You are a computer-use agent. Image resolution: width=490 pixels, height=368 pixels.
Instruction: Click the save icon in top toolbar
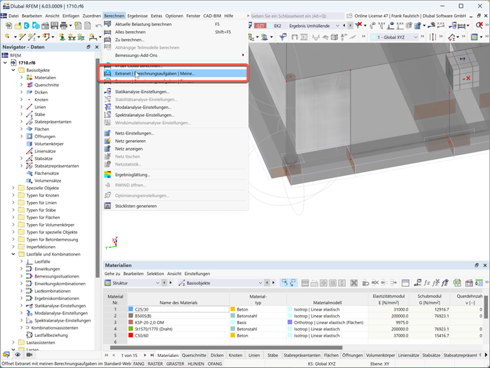54,26
